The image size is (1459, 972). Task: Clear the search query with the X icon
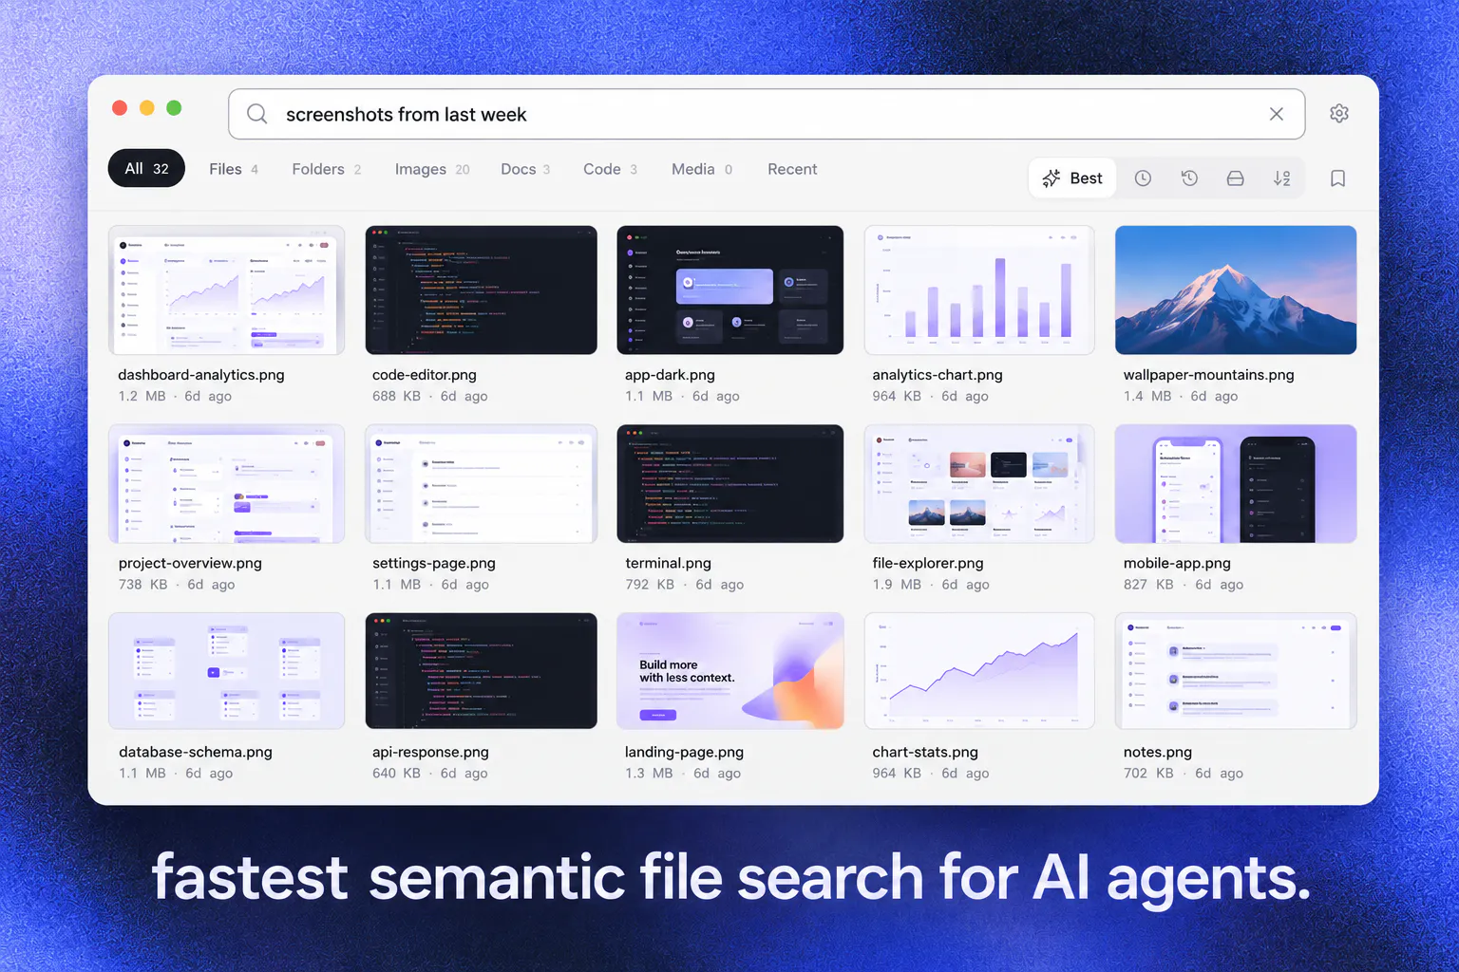(x=1277, y=114)
